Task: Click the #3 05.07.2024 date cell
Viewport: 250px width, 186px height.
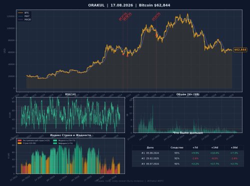Action: pos(150,164)
